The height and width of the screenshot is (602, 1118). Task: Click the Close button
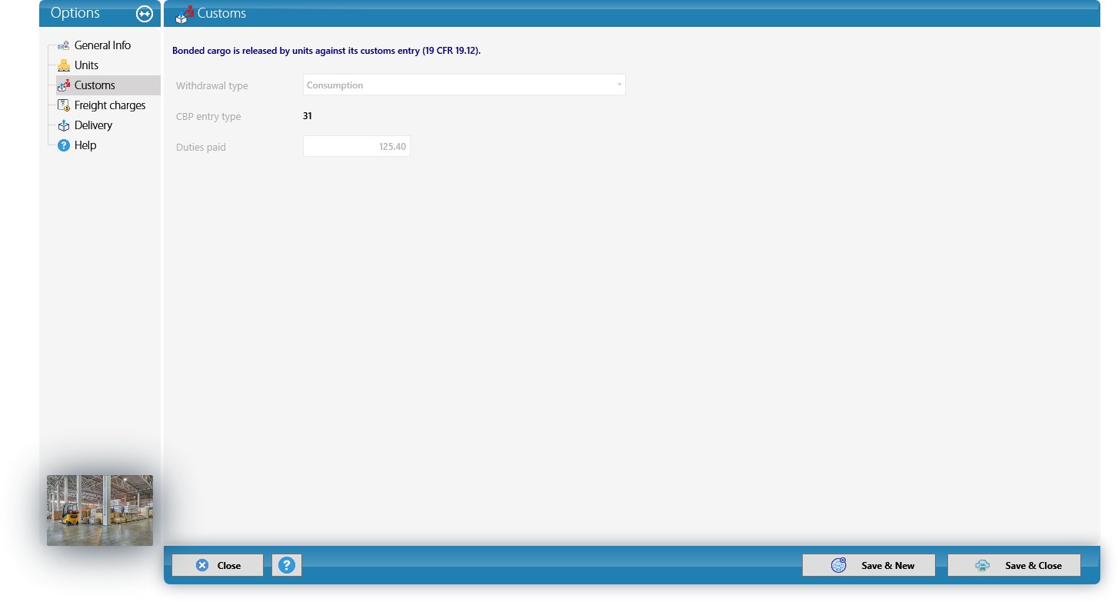(218, 565)
